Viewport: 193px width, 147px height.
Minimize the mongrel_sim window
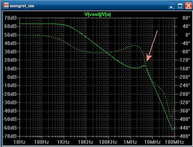coord(172,6)
